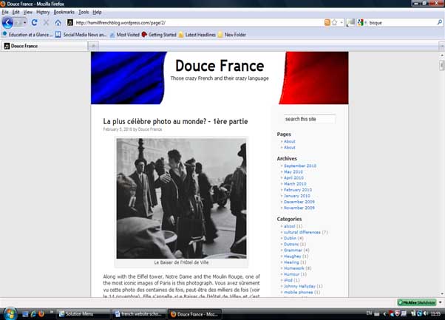Click the site favicon in address bar

pyautogui.click(x=70, y=22)
